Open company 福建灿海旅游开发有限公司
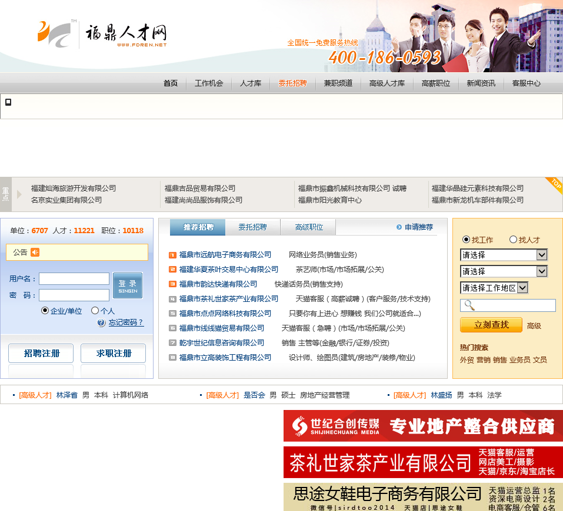Viewport: 563px width, 511px height. [74, 189]
